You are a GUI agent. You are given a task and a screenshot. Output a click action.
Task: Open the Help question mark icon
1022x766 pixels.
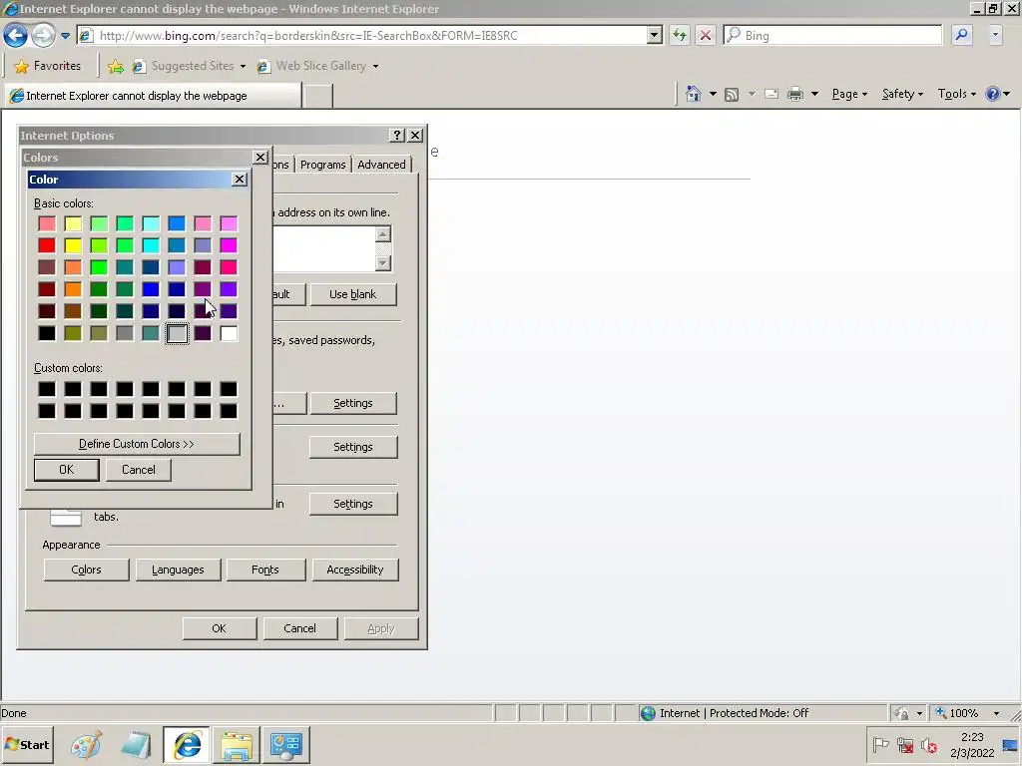[992, 95]
